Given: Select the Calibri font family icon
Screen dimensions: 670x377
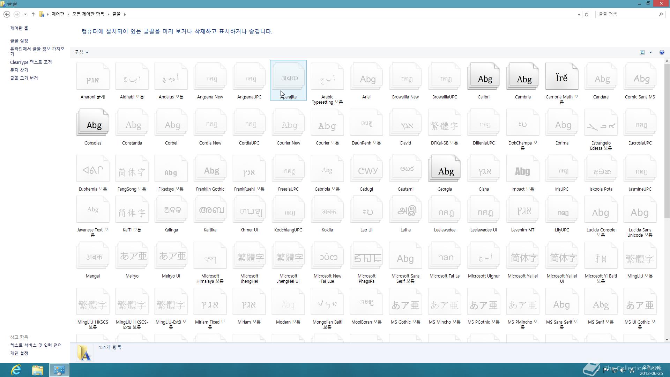Looking at the screenshot, I should point(483,76).
